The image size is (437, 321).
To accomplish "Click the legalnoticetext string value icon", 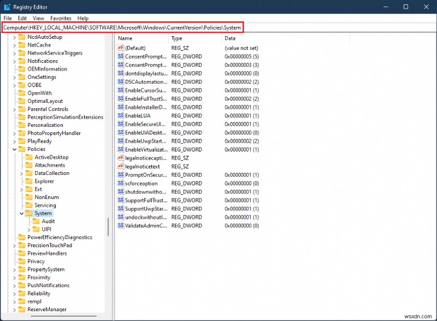I will tap(120, 166).
